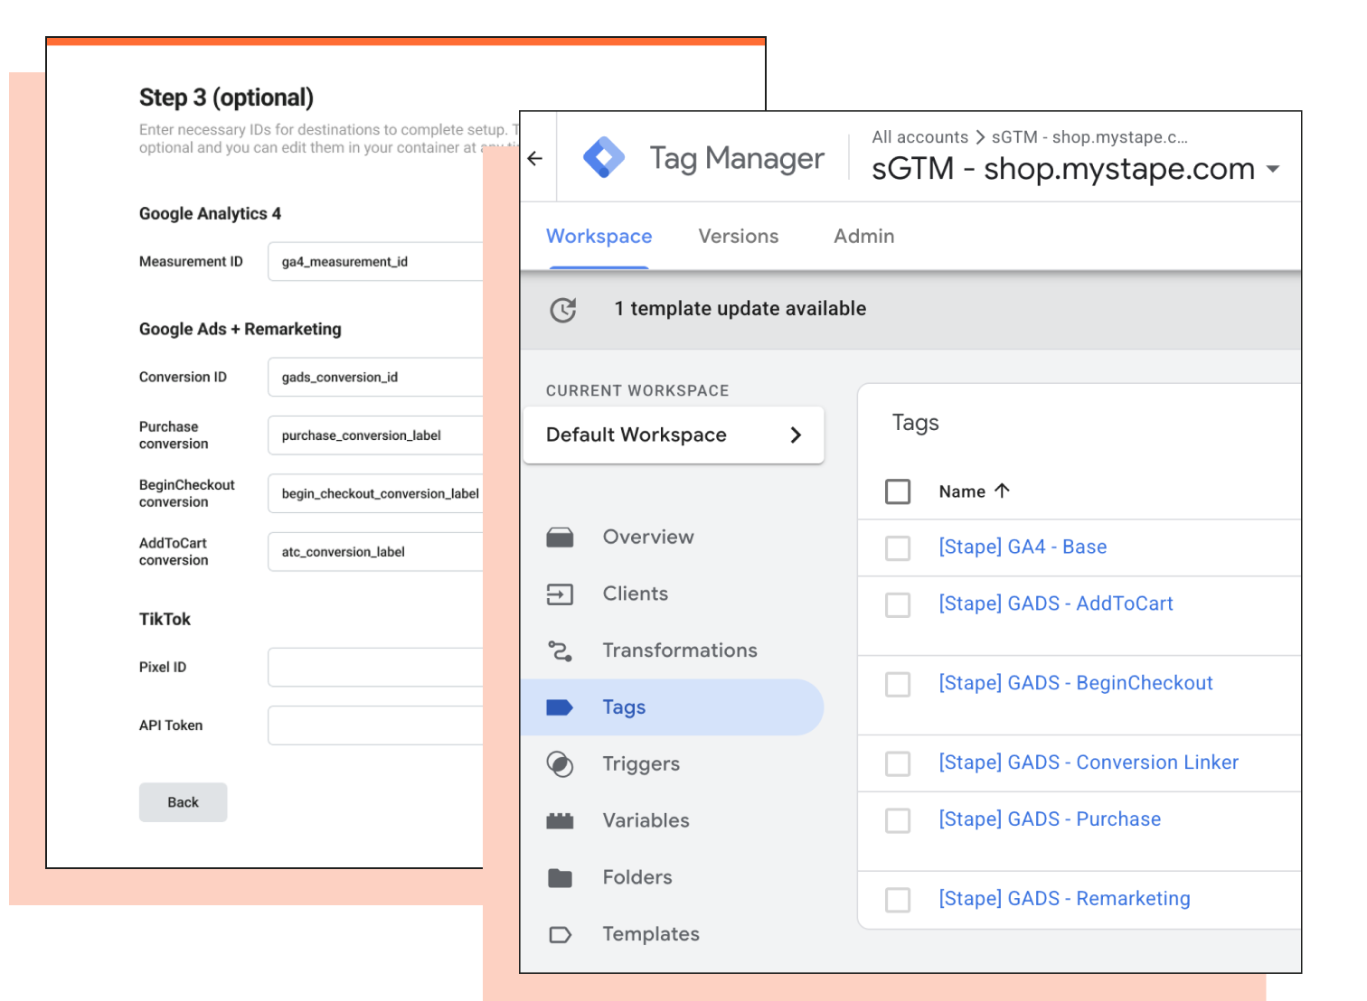This screenshot has height=1001, width=1367.
Task: Open Overview via its sidebar icon
Action: click(x=560, y=538)
